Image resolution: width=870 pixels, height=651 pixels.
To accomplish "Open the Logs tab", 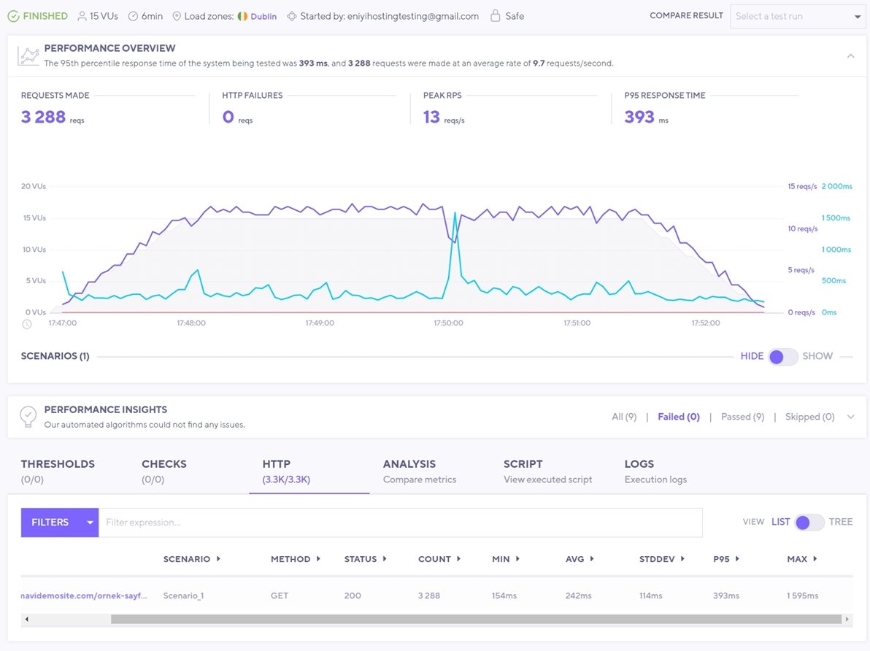I will (655, 471).
